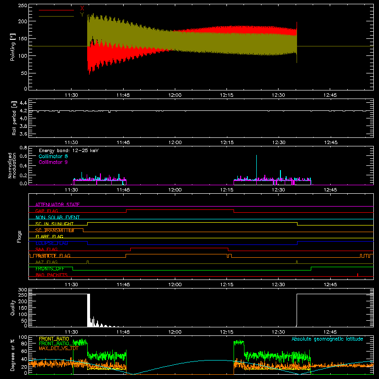Click the 250 value on Pointing axis
This screenshot has height=379, width=379.
23,6
